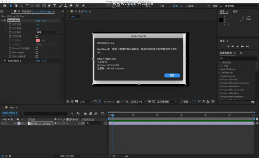The height and width of the screenshot is (158, 259).
Task: Open the 发光模式 mode dropdown
Action: pos(48,32)
